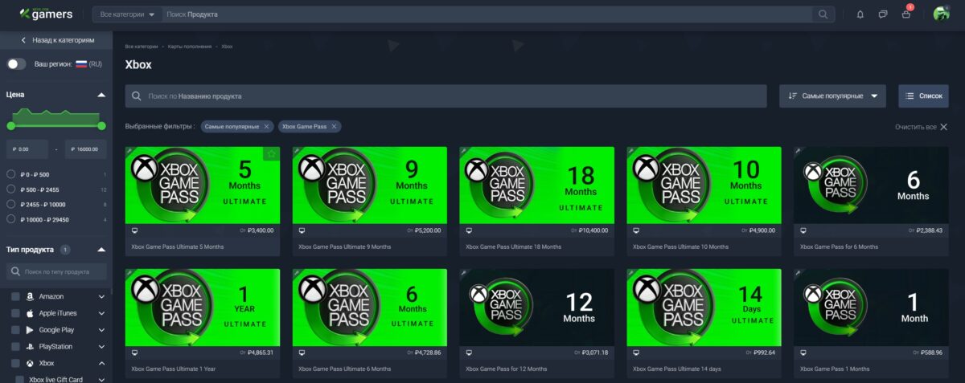Go to Карты пополнения breadcrumb

point(190,47)
